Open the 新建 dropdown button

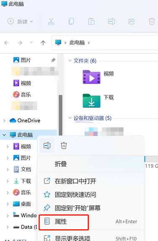click(x=20, y=21)
